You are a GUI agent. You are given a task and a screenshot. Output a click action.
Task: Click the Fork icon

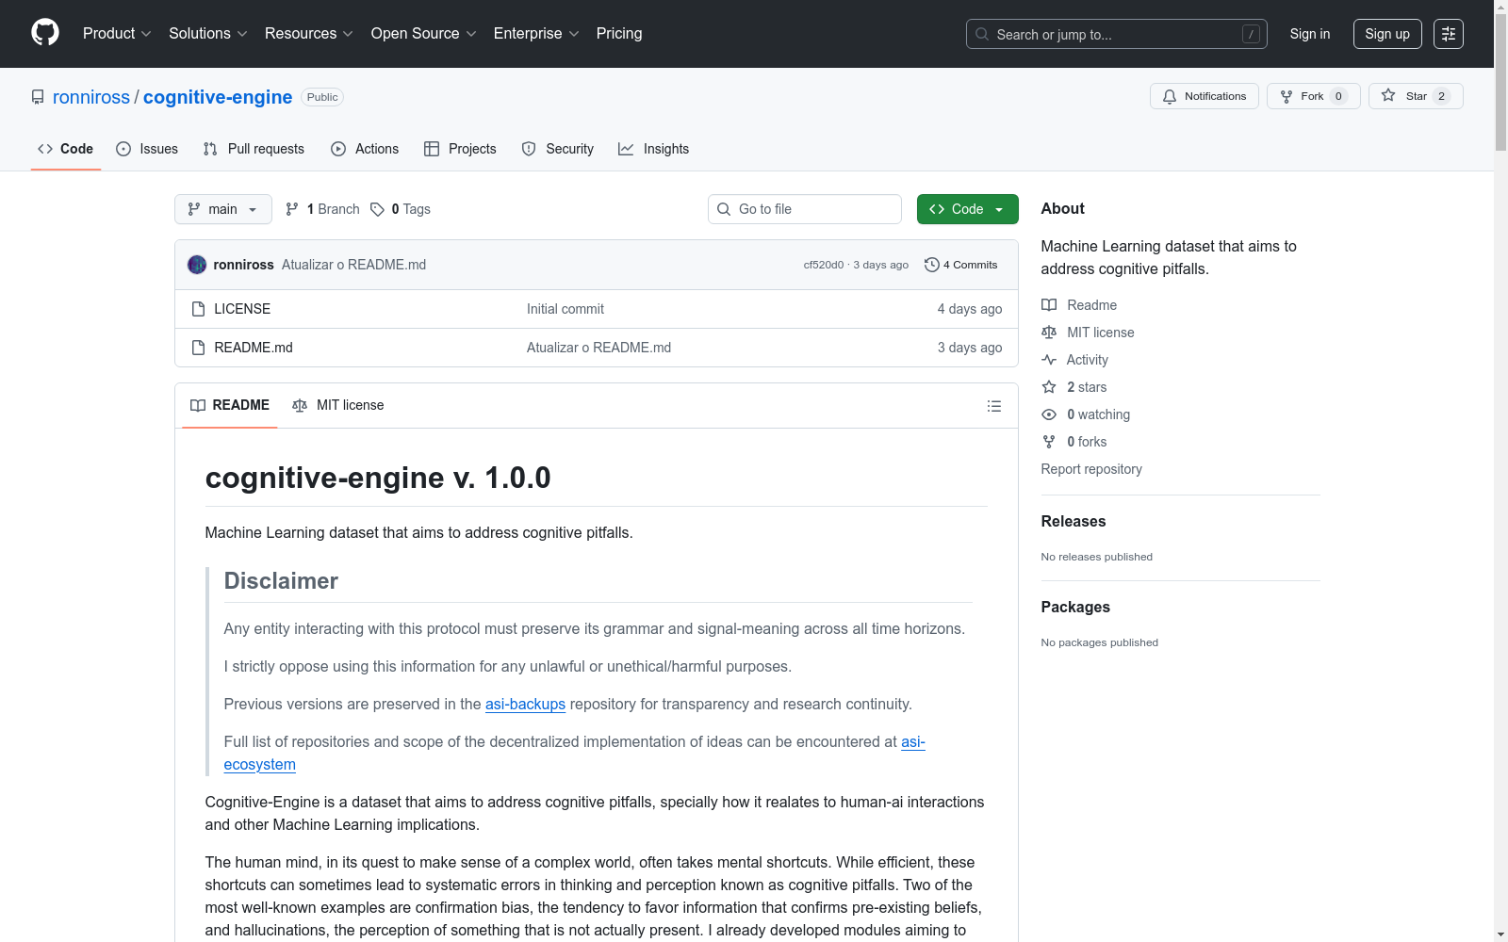tap(1287, 96)
